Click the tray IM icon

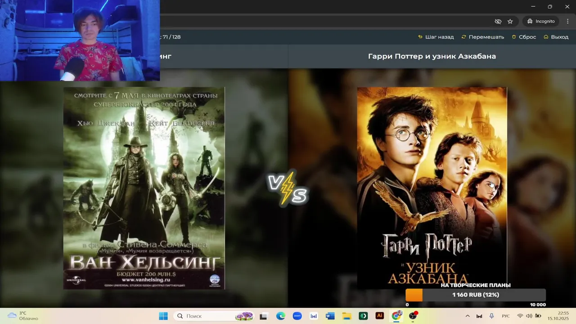[479, 316]
